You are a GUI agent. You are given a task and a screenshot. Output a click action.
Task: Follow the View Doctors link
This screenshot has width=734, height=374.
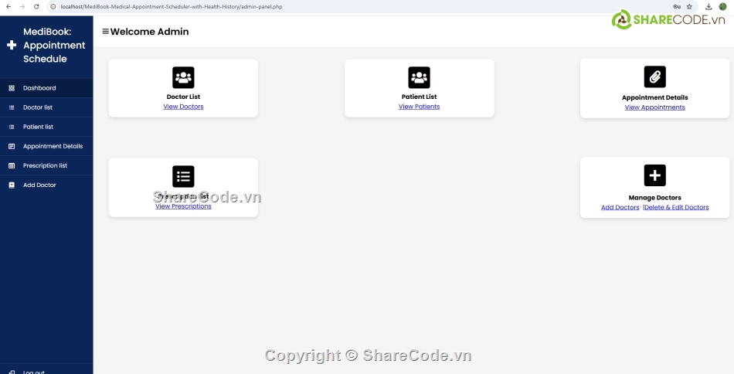(183, 107)
